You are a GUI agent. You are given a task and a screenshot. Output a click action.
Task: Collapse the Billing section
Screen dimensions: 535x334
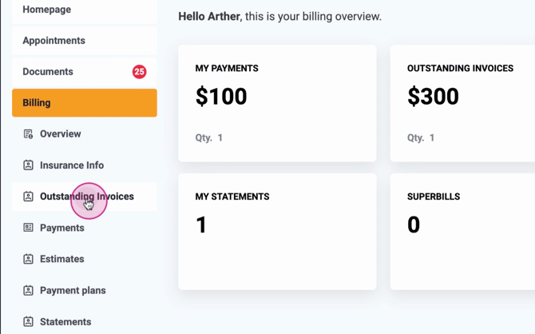click(x=84, y=103)
